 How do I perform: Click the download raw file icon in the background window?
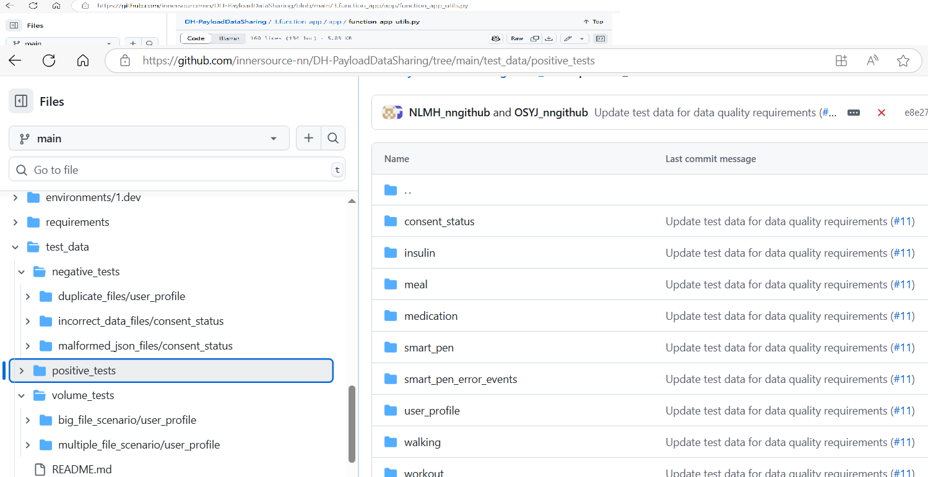[x=549, y=38]
